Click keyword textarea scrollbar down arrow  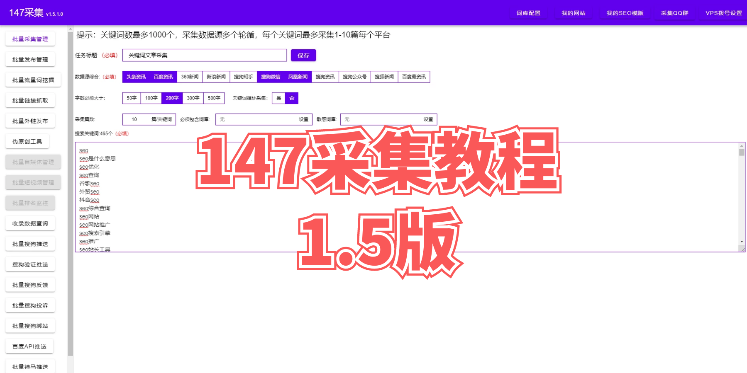pos(742,242)
